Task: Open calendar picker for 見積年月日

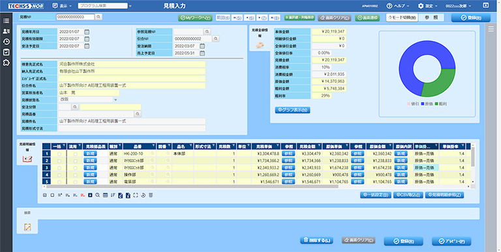Action: pos(87,31)
